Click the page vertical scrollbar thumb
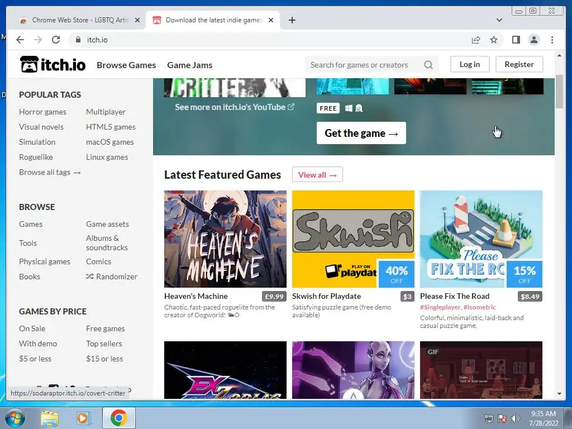572x429 pixels. point(559,91)
